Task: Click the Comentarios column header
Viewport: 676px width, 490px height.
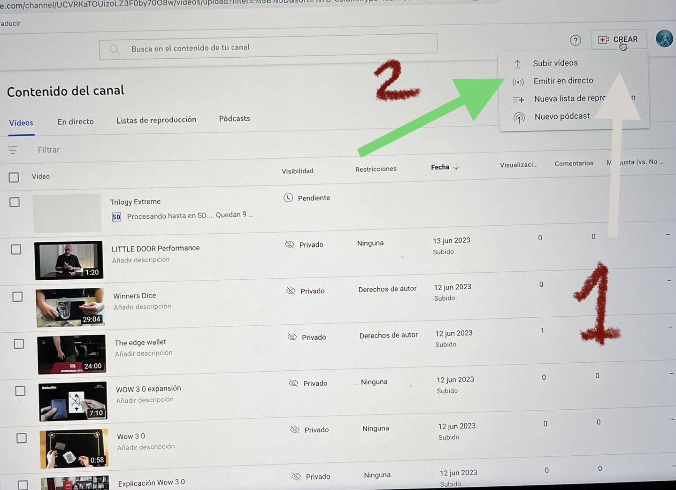Action: [574, 163]
